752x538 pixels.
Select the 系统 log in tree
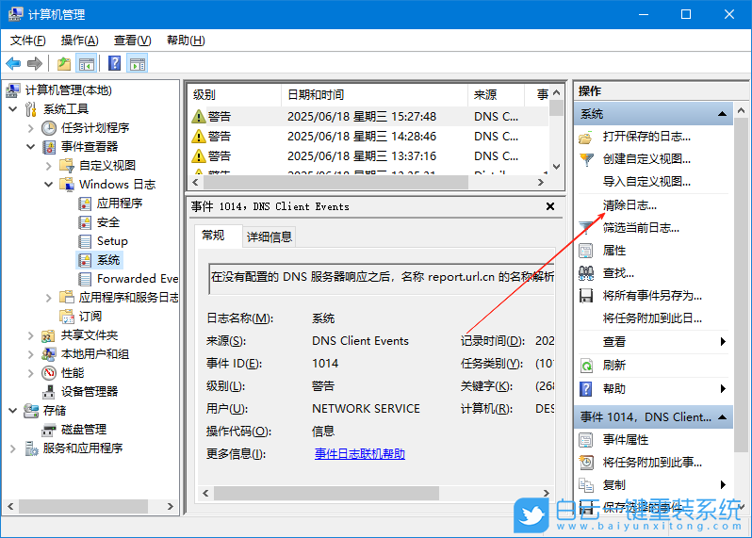[100, 260]
